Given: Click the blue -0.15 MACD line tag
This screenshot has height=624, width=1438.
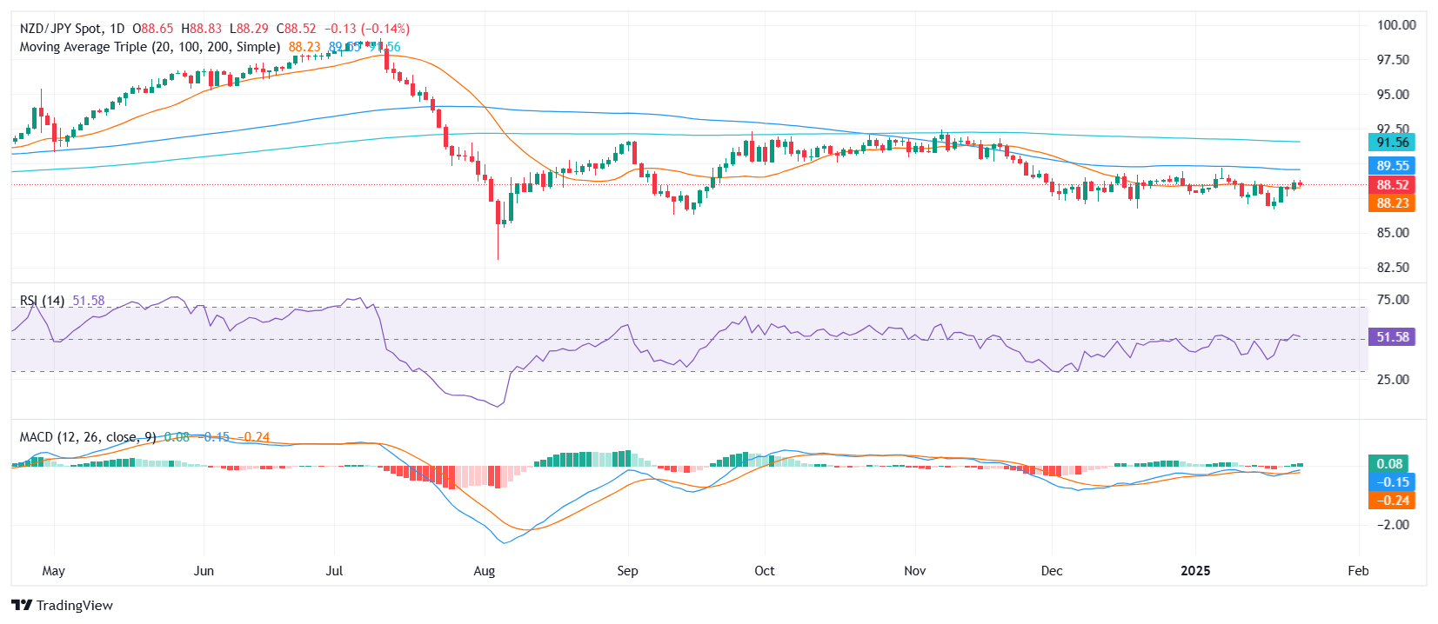Looking at the screenshot, I should 1392,482.
